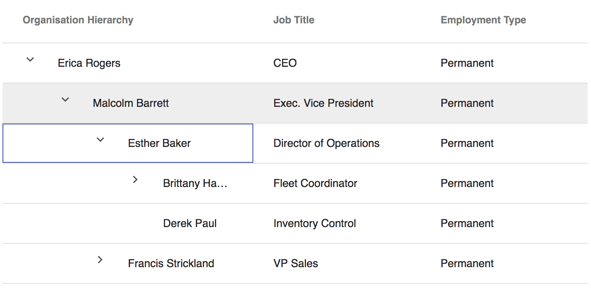
Task: Select the Erica Rogers name cell
Action: 89,63
